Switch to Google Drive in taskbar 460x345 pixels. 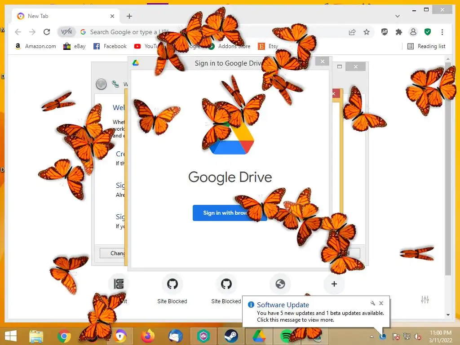tap(259, 336)
